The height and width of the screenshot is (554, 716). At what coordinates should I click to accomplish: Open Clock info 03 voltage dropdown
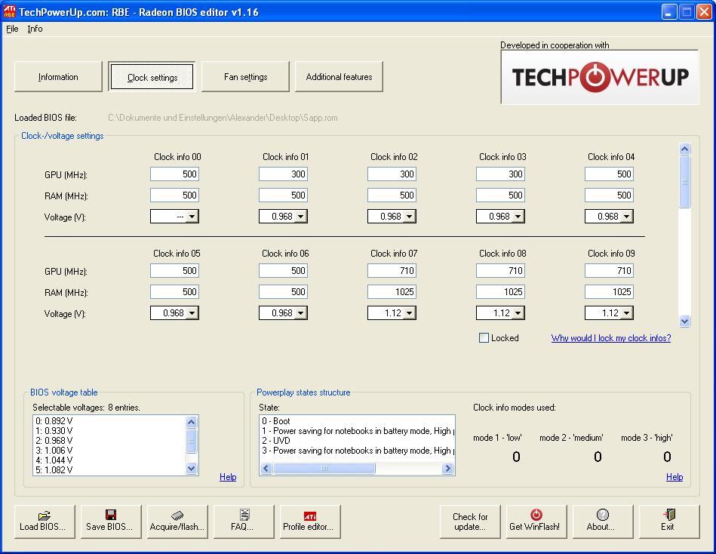click(x=519, y=217)
